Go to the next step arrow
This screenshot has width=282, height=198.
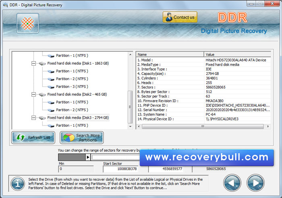pos(255,183)
